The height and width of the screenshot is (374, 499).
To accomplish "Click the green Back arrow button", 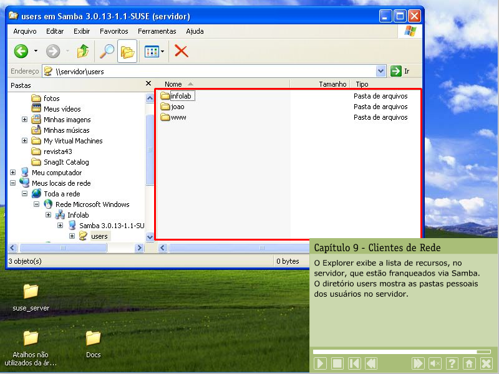I will [21, 51].
